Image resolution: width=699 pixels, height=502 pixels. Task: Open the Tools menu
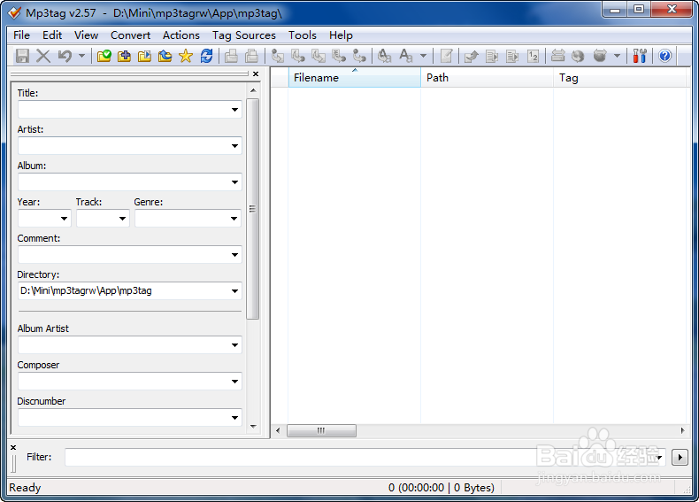click(x=303, y=35)
